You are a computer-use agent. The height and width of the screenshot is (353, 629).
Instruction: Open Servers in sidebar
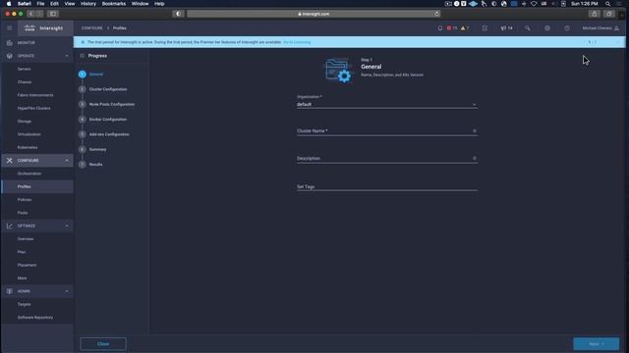[24, 69]
